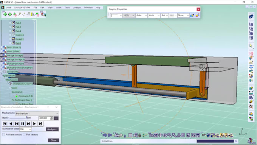This screenshot has height=145, width=257.
Task: Click the 800.000 command value field
Action: [x=45, y=118]
